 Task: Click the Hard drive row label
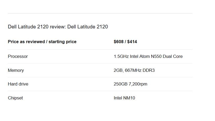(x=18, y=84)
